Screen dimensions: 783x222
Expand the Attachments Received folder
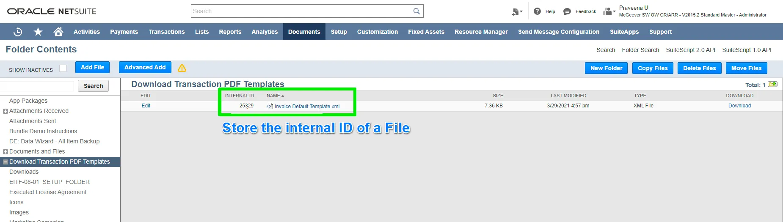pos(6,111)
